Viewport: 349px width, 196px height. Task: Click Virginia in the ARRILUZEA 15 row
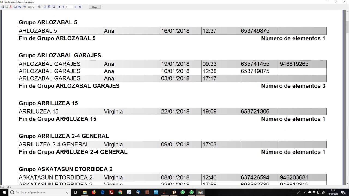point(113,111)
